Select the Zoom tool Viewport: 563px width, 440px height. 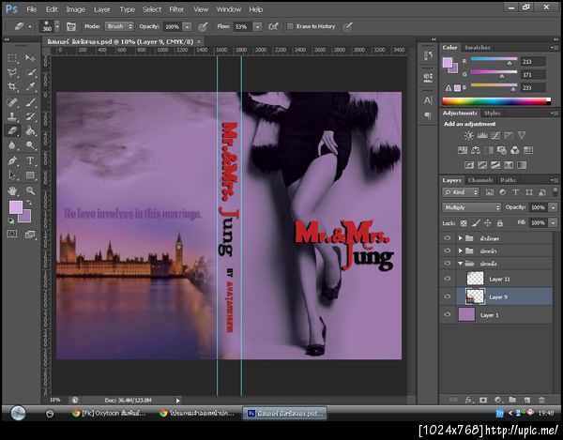pos(31,190)
